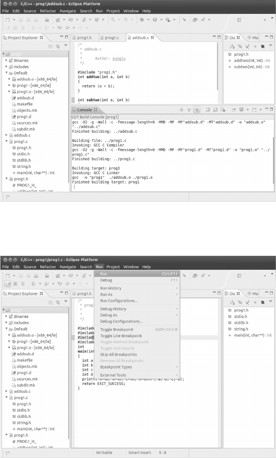Switch to the Ma tab in the bottom window

point(253,294)
